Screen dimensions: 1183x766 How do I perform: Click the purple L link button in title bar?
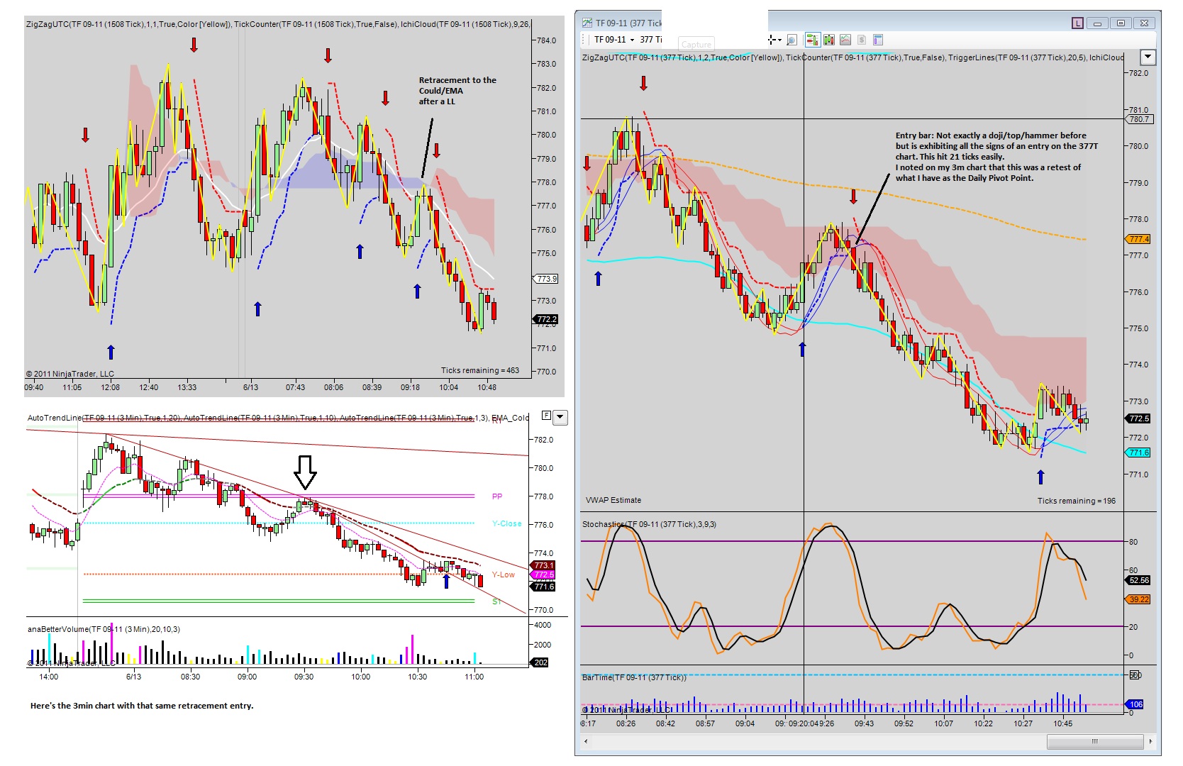(1077, 23)
